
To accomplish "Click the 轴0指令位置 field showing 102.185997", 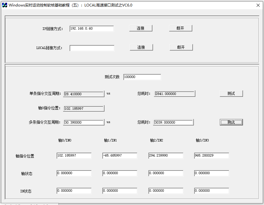I will pyautogui.click(x=83, y=108).
